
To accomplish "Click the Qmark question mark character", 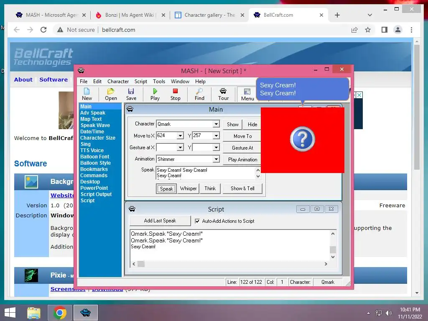I will pyautogui.click(x=303, y=139).
